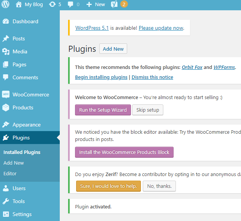Click the Dashboard gauge icon
241x221 pixels.
(6, 21)
